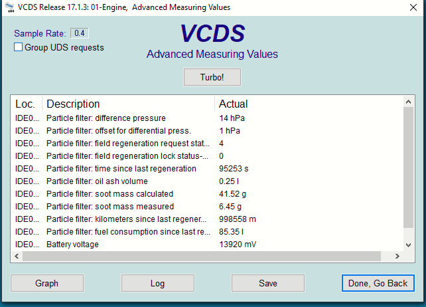The image size is (426, 307).
Task: Click the horizontal scroll left arrow
Action: (17, 256)
